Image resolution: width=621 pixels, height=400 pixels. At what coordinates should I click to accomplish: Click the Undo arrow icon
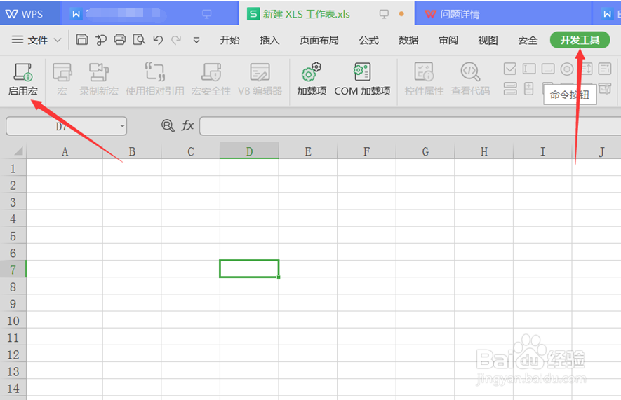158,40
